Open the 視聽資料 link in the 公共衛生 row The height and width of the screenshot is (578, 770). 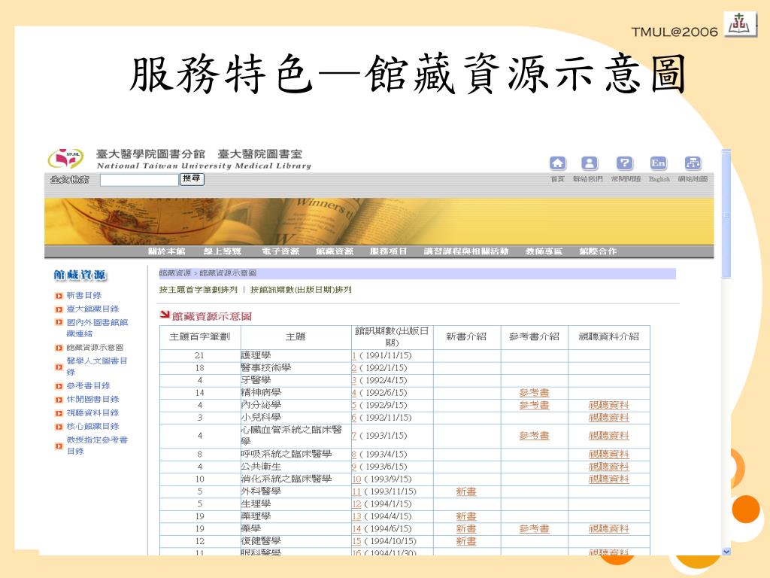(609, 467)
